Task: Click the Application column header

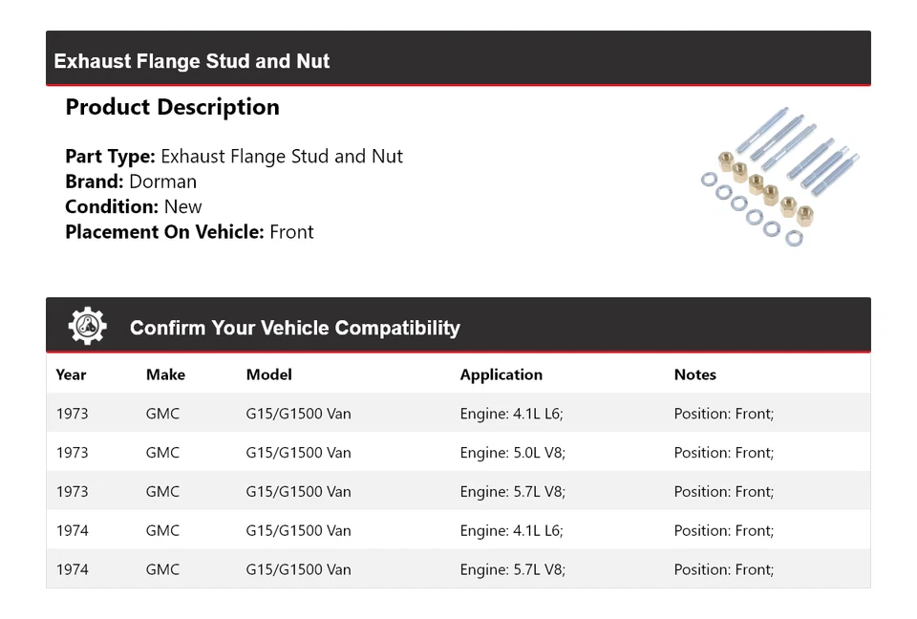Action: [501, 374]
